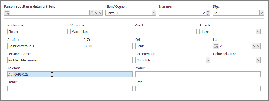
Task: Open the Stg. dropdown showing Ja
Action: click(x=261, y=13)
